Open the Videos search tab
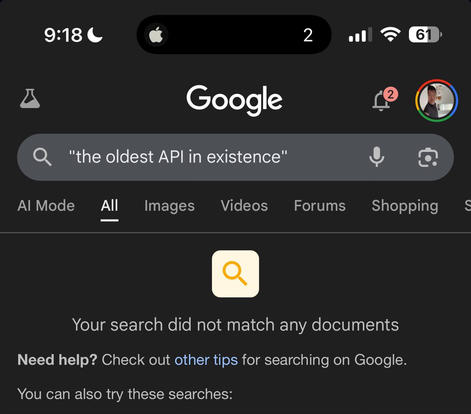The height and width of the screenshot is (414, 471). tap(244, 206)
